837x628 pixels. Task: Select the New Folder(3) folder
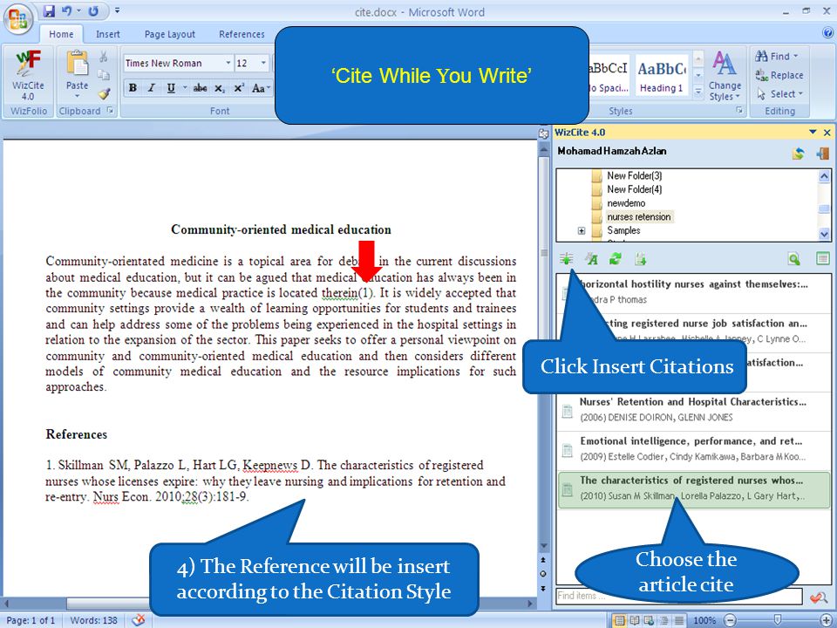[x=627, y=175]
